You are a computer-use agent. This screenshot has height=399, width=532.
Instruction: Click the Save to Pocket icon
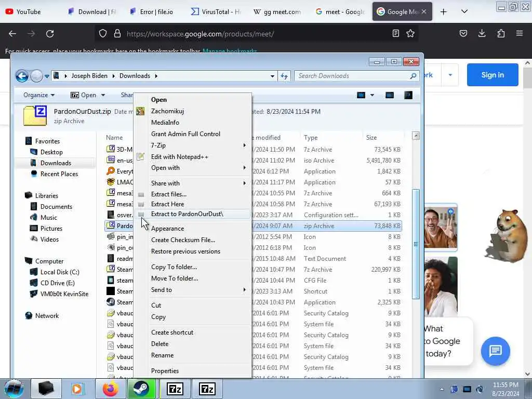tap(463, 34)
